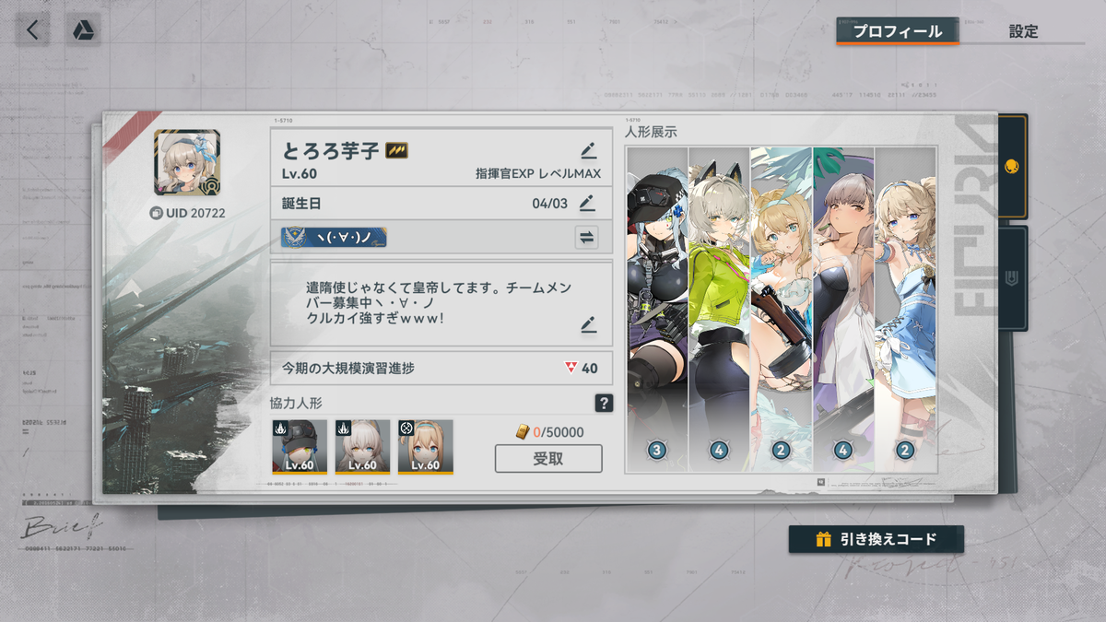Viewport: 1106px width, 622px height.
Task: Go back using the arrow icon
Action: click(32, 29)
